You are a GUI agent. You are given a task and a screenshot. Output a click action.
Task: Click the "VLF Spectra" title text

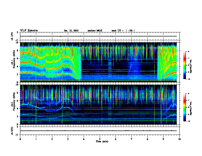[x=29, y=31]
